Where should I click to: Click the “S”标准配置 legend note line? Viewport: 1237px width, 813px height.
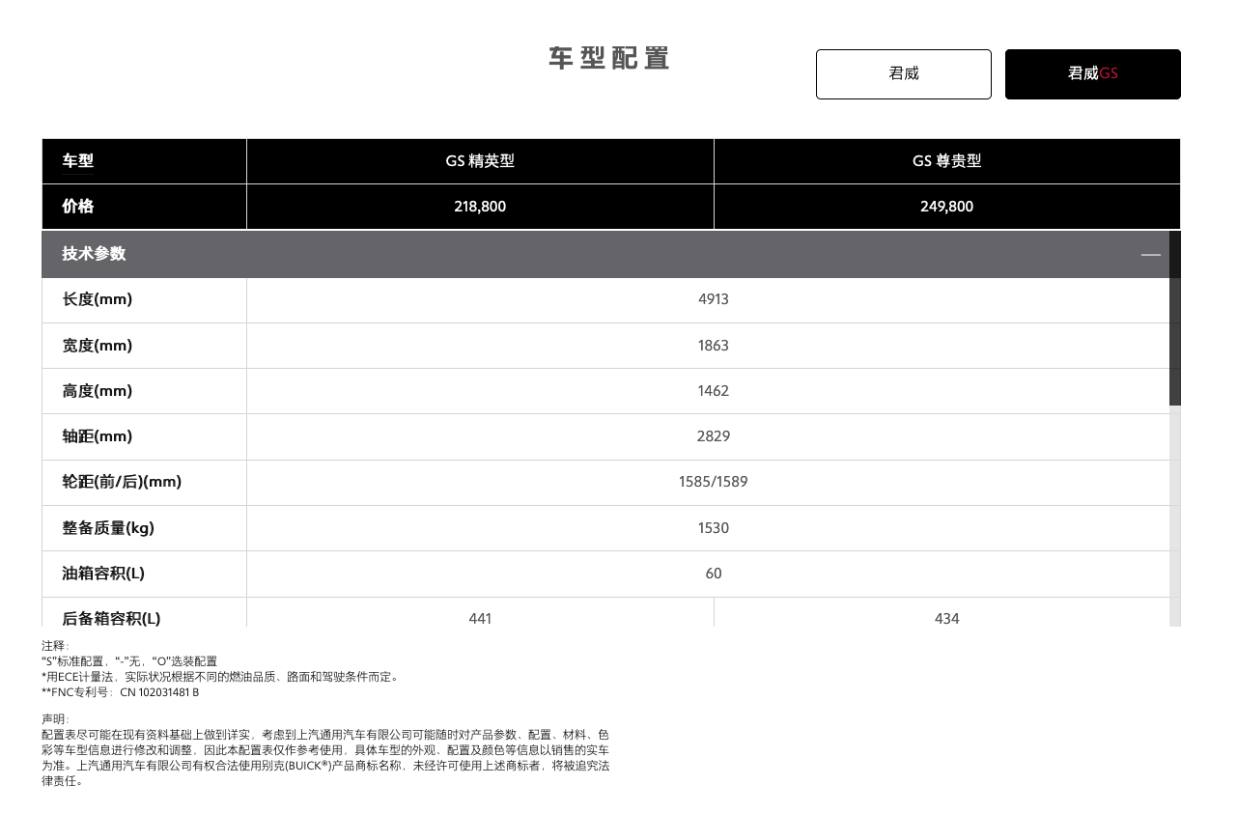point(129,661)
